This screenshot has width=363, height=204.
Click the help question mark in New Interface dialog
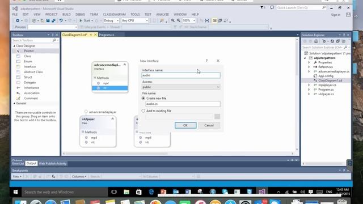206,61
